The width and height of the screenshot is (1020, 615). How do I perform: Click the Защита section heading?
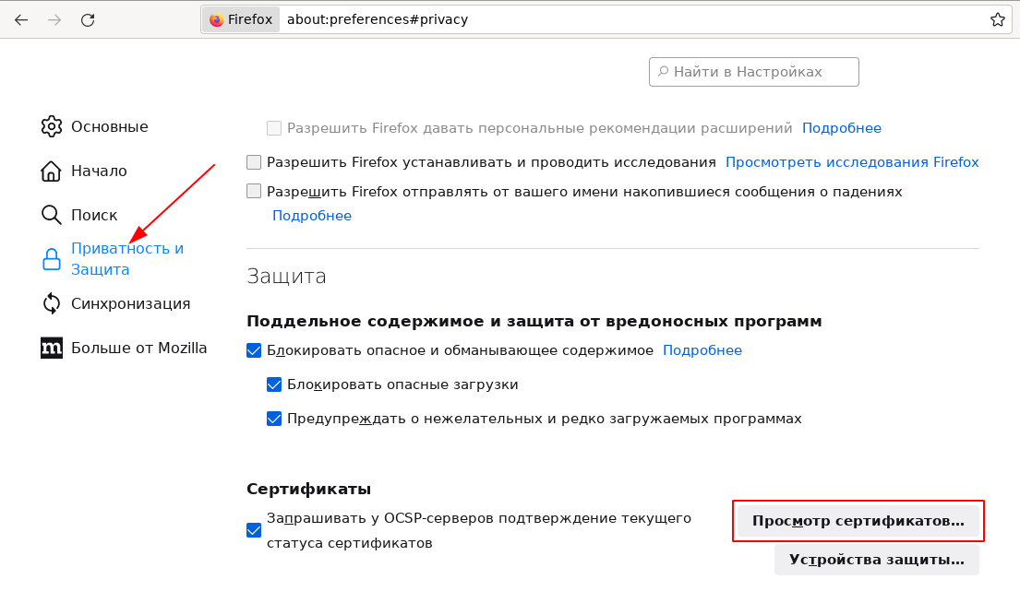(286, 277)
